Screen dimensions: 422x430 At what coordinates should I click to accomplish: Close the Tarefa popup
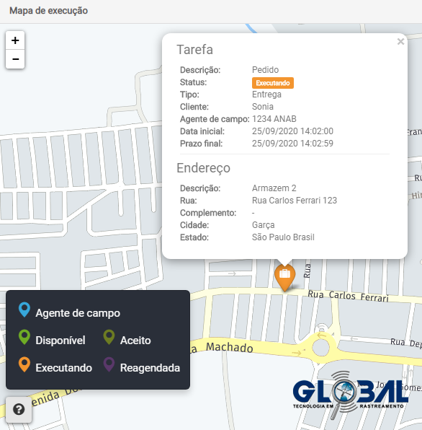(400, 41)
